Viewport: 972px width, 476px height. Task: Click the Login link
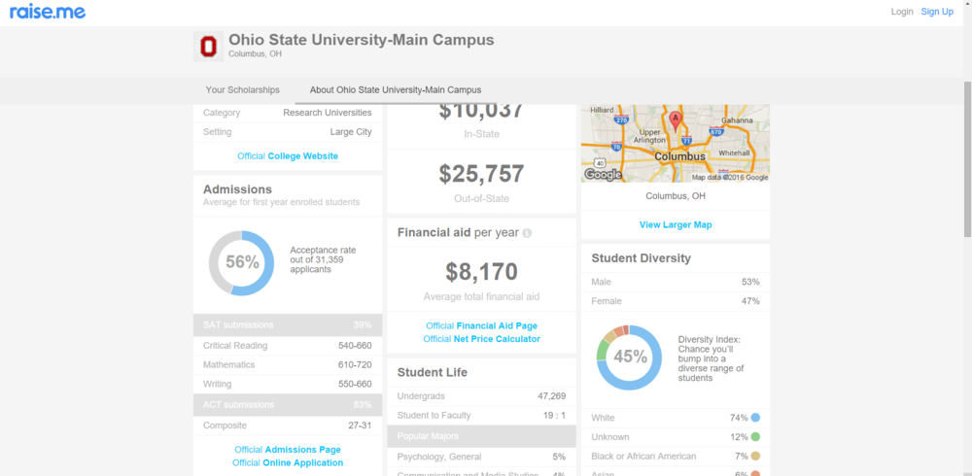click(x=902, y=12)
